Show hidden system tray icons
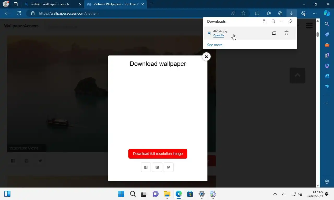This screenshot has width=334, height=200. pos(275,194)
